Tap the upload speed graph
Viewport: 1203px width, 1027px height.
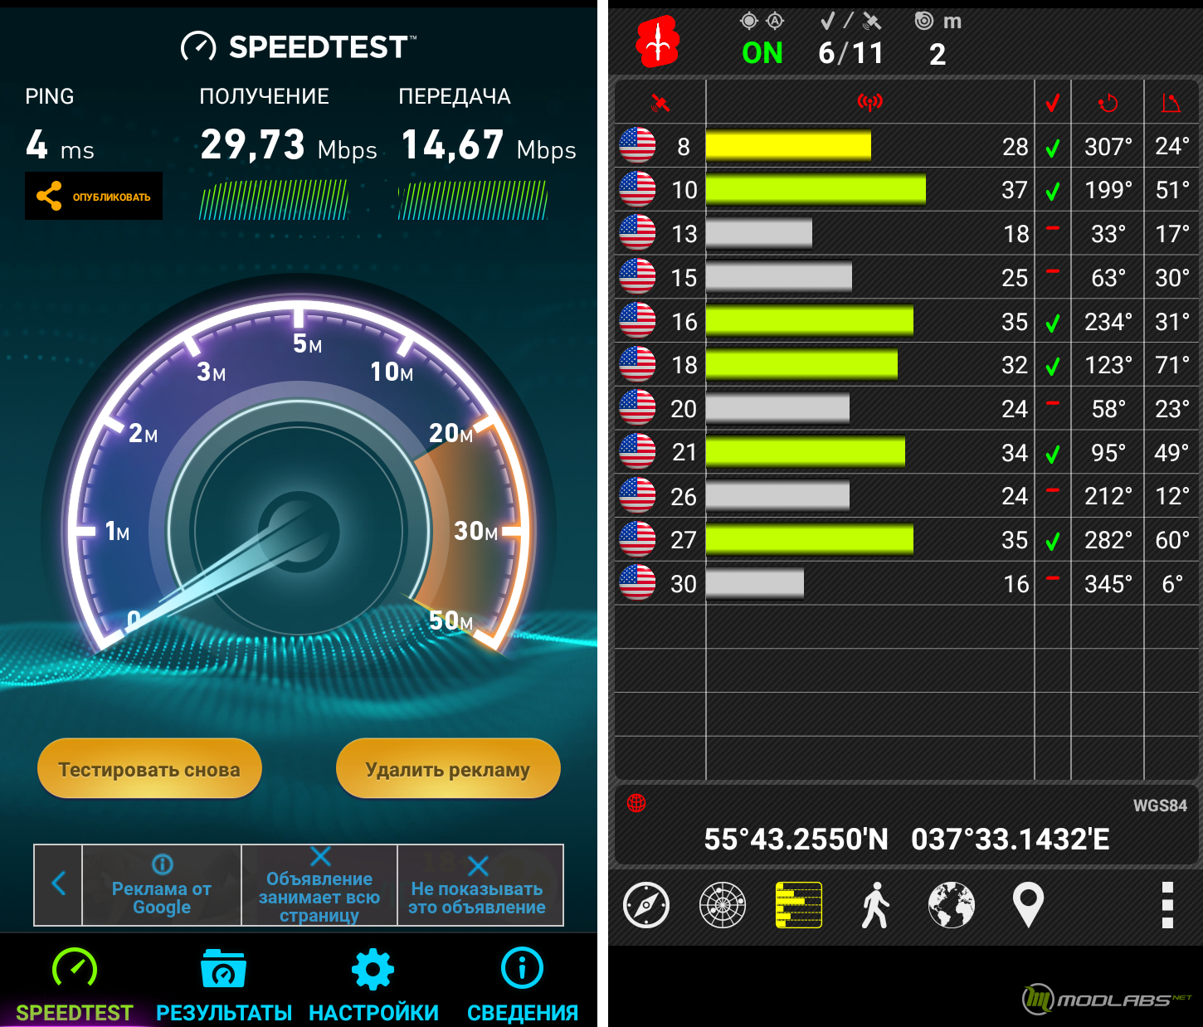[472, 200]
